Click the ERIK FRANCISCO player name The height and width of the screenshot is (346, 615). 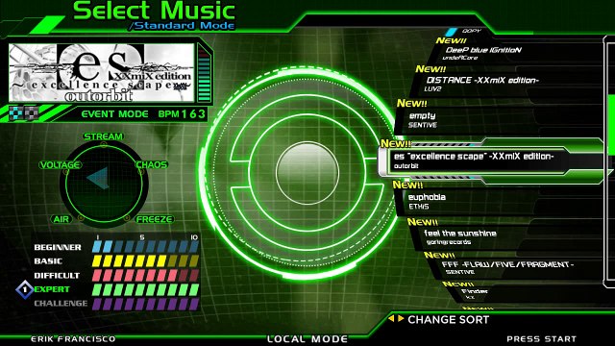pos(73,339)
